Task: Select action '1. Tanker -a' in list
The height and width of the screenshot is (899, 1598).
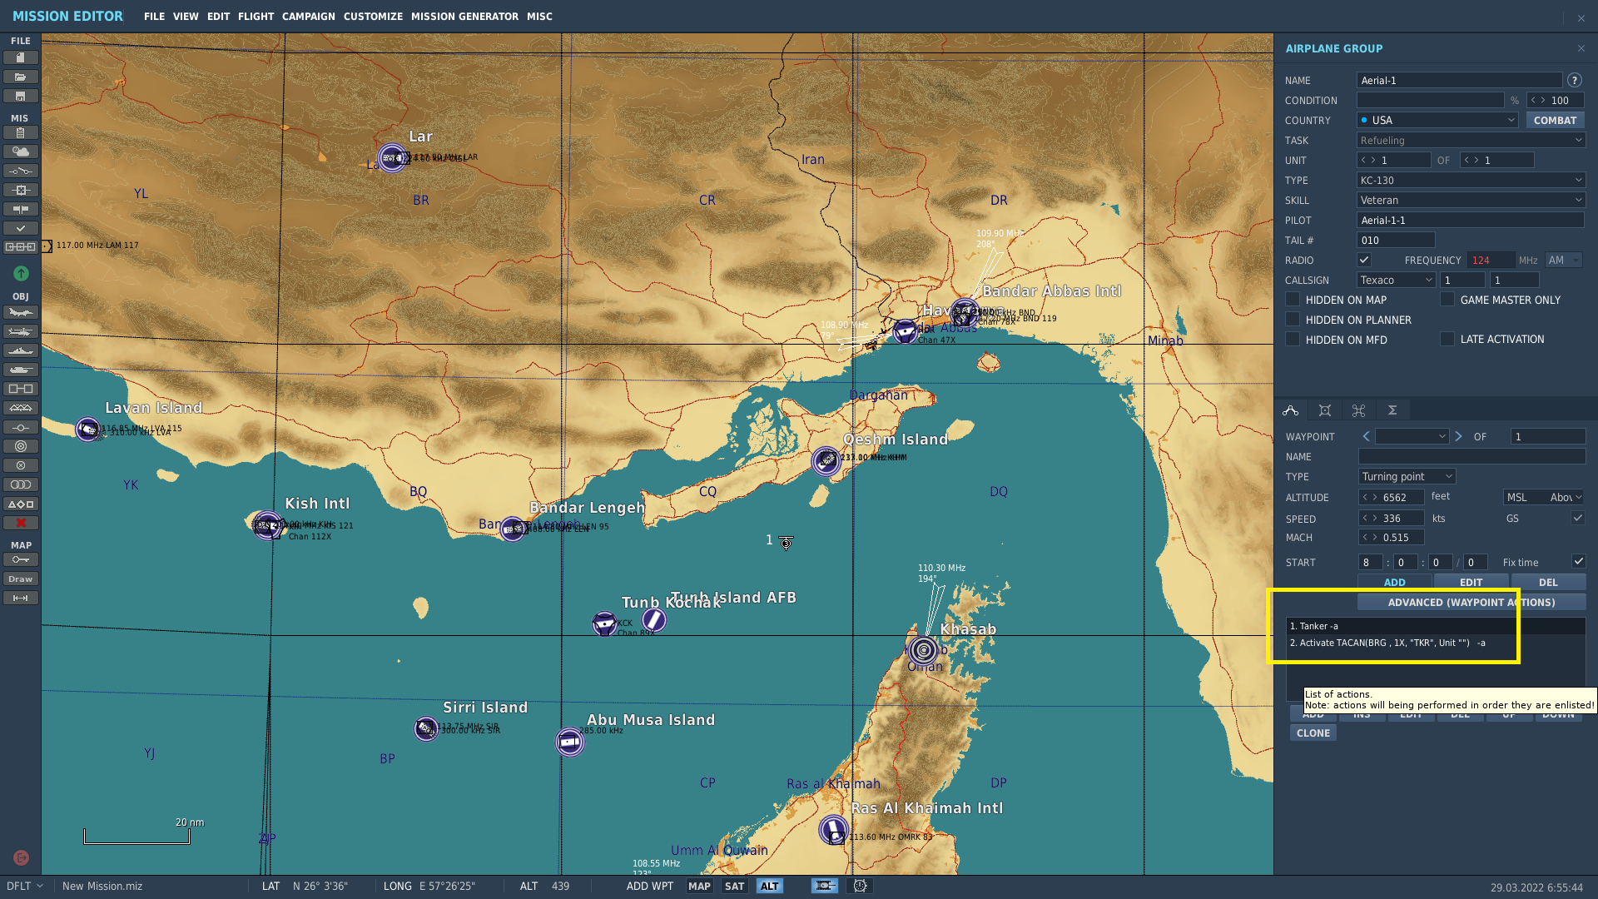Action: (x=1436, y=626)
